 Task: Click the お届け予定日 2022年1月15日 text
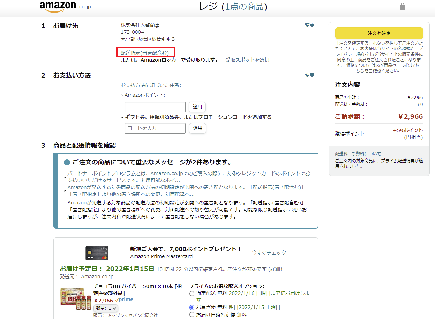point(107,269)
